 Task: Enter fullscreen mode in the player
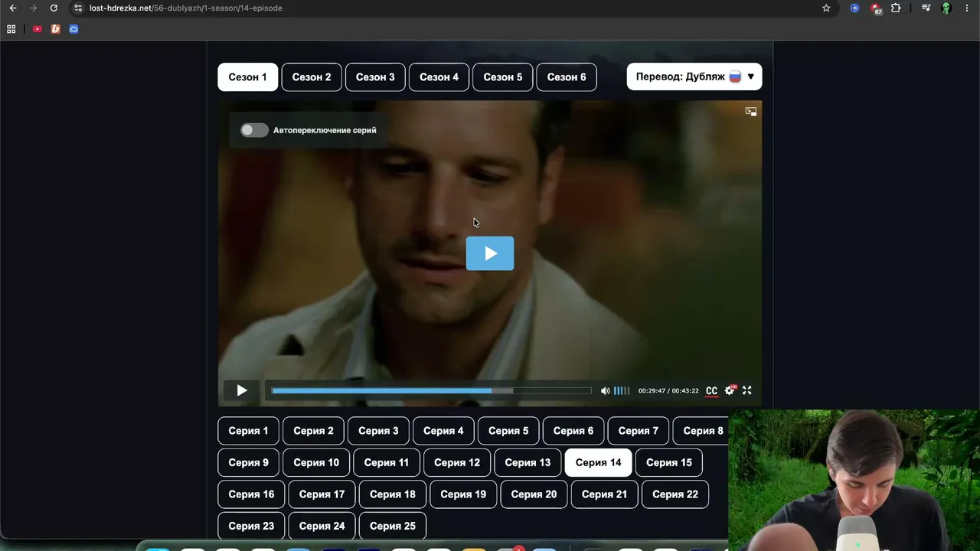[x=747, y=390]
